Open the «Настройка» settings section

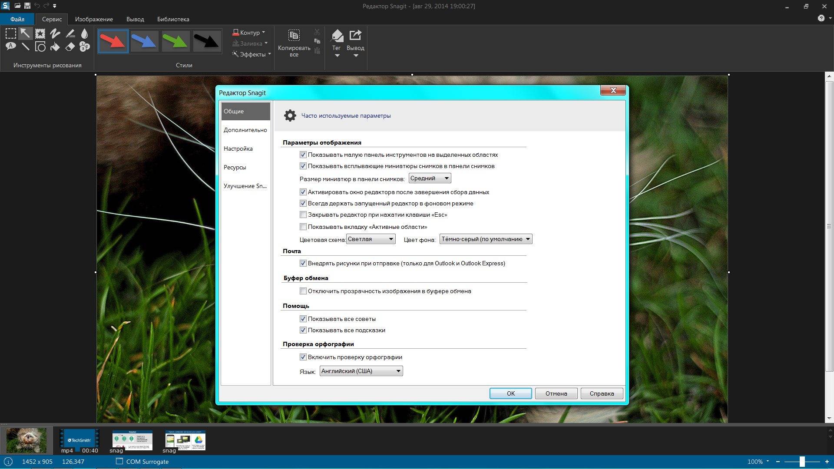point(245,149)
